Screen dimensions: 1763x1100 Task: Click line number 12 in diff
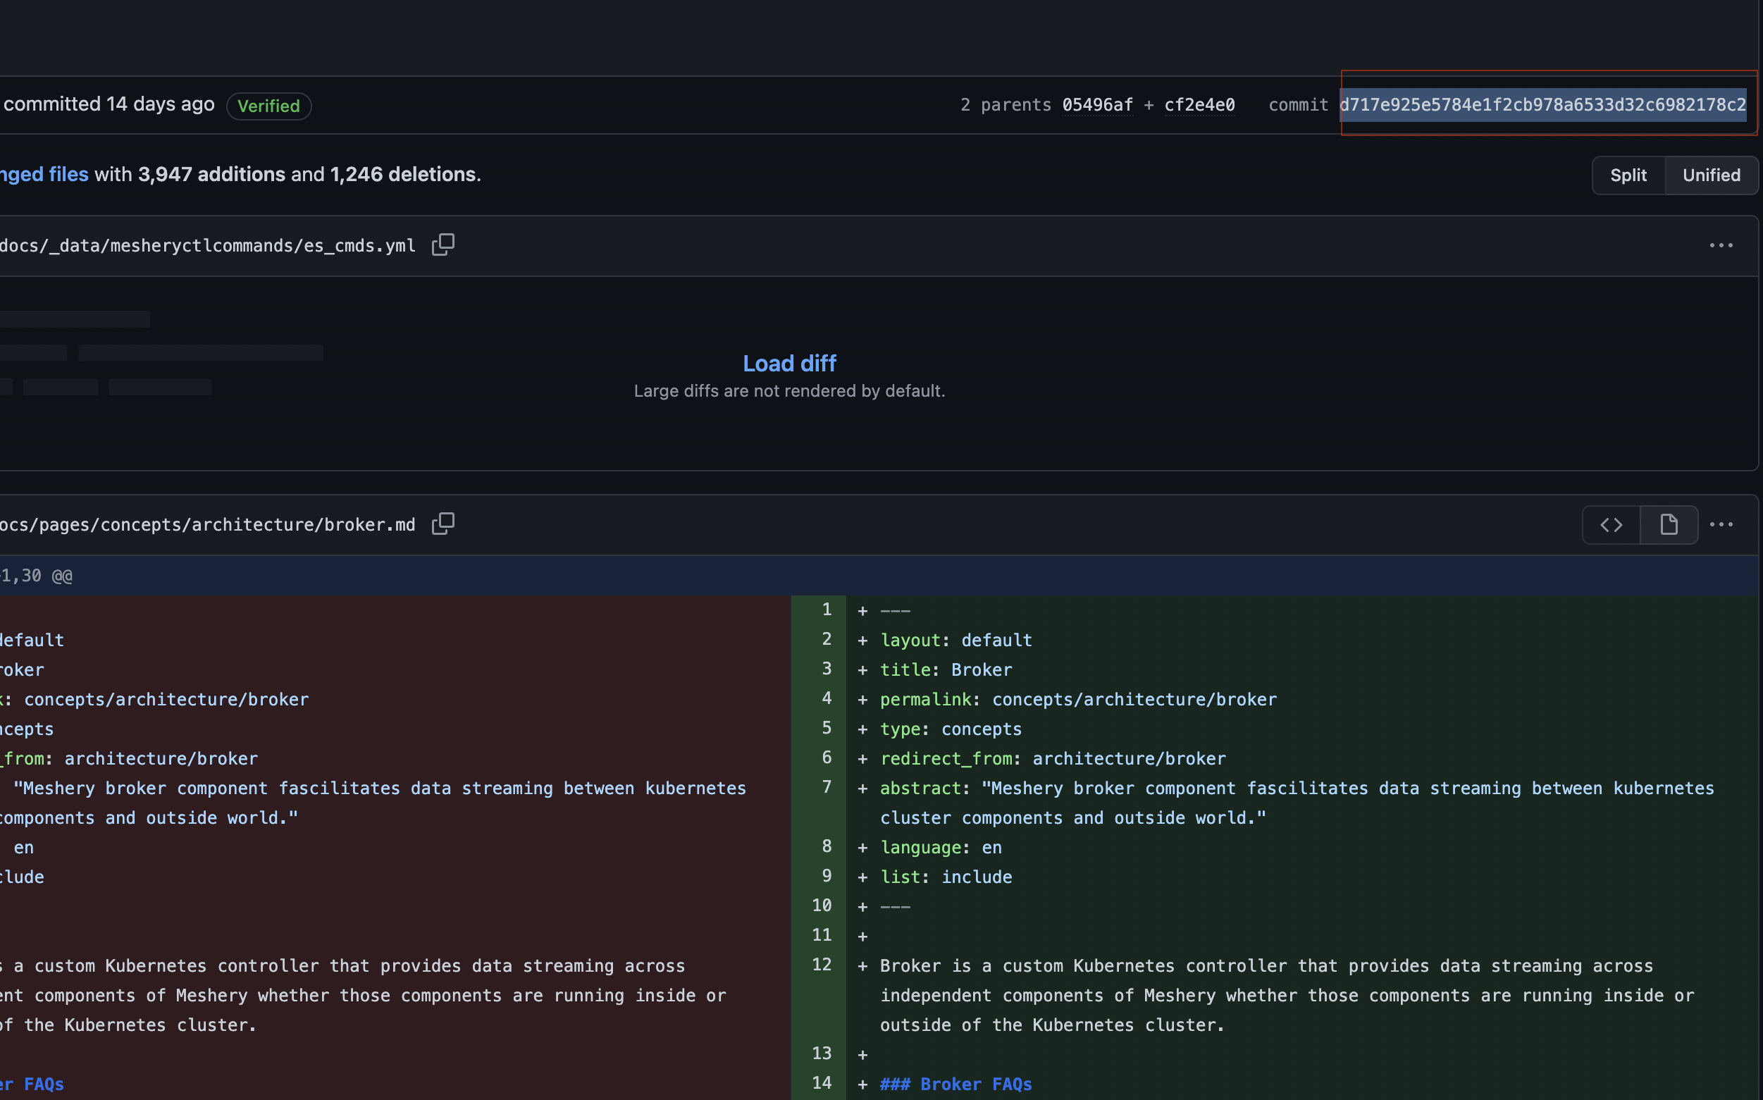click(821, 965)
